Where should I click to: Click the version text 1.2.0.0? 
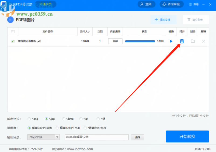[207, 149]
